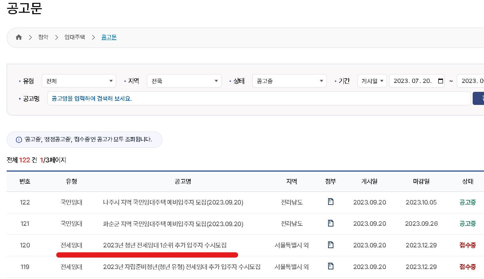Open the attachment icon for announcement 122
This screenshot has width=484, height=279.
pos(331,202)
